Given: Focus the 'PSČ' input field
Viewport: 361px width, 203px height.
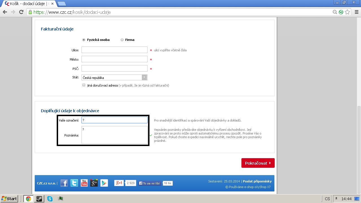Looking at the screenshot, I should (x=115, y=69).
